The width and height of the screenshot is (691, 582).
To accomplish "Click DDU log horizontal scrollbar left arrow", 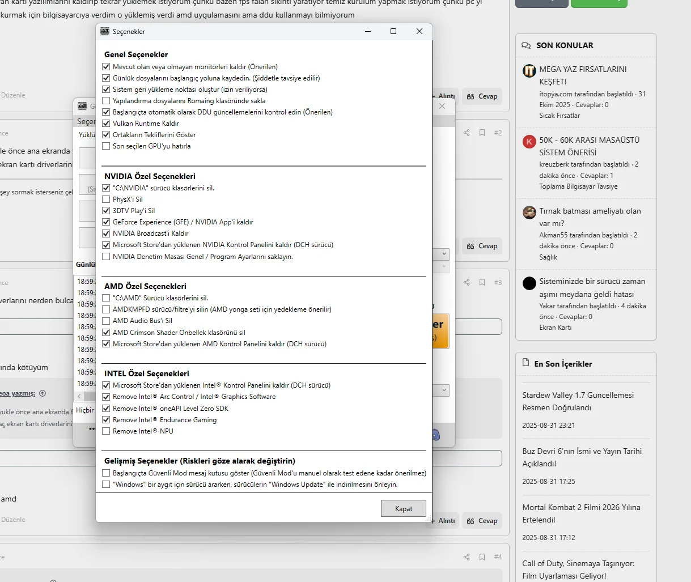I will (x=79, y=396).
